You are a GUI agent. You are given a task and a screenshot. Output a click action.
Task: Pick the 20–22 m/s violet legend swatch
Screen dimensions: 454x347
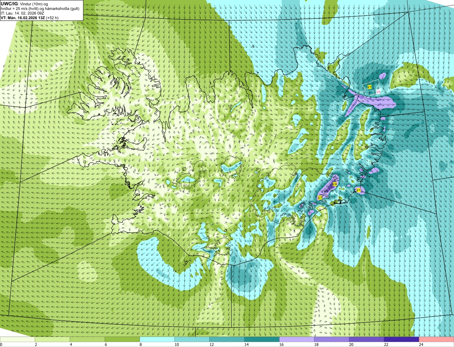click(367, 339)
